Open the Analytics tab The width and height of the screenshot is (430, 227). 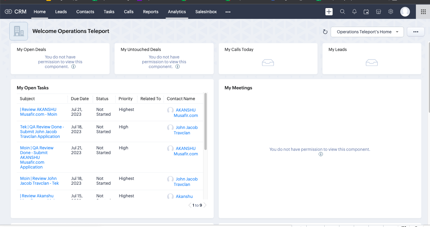tap(177, 12)
